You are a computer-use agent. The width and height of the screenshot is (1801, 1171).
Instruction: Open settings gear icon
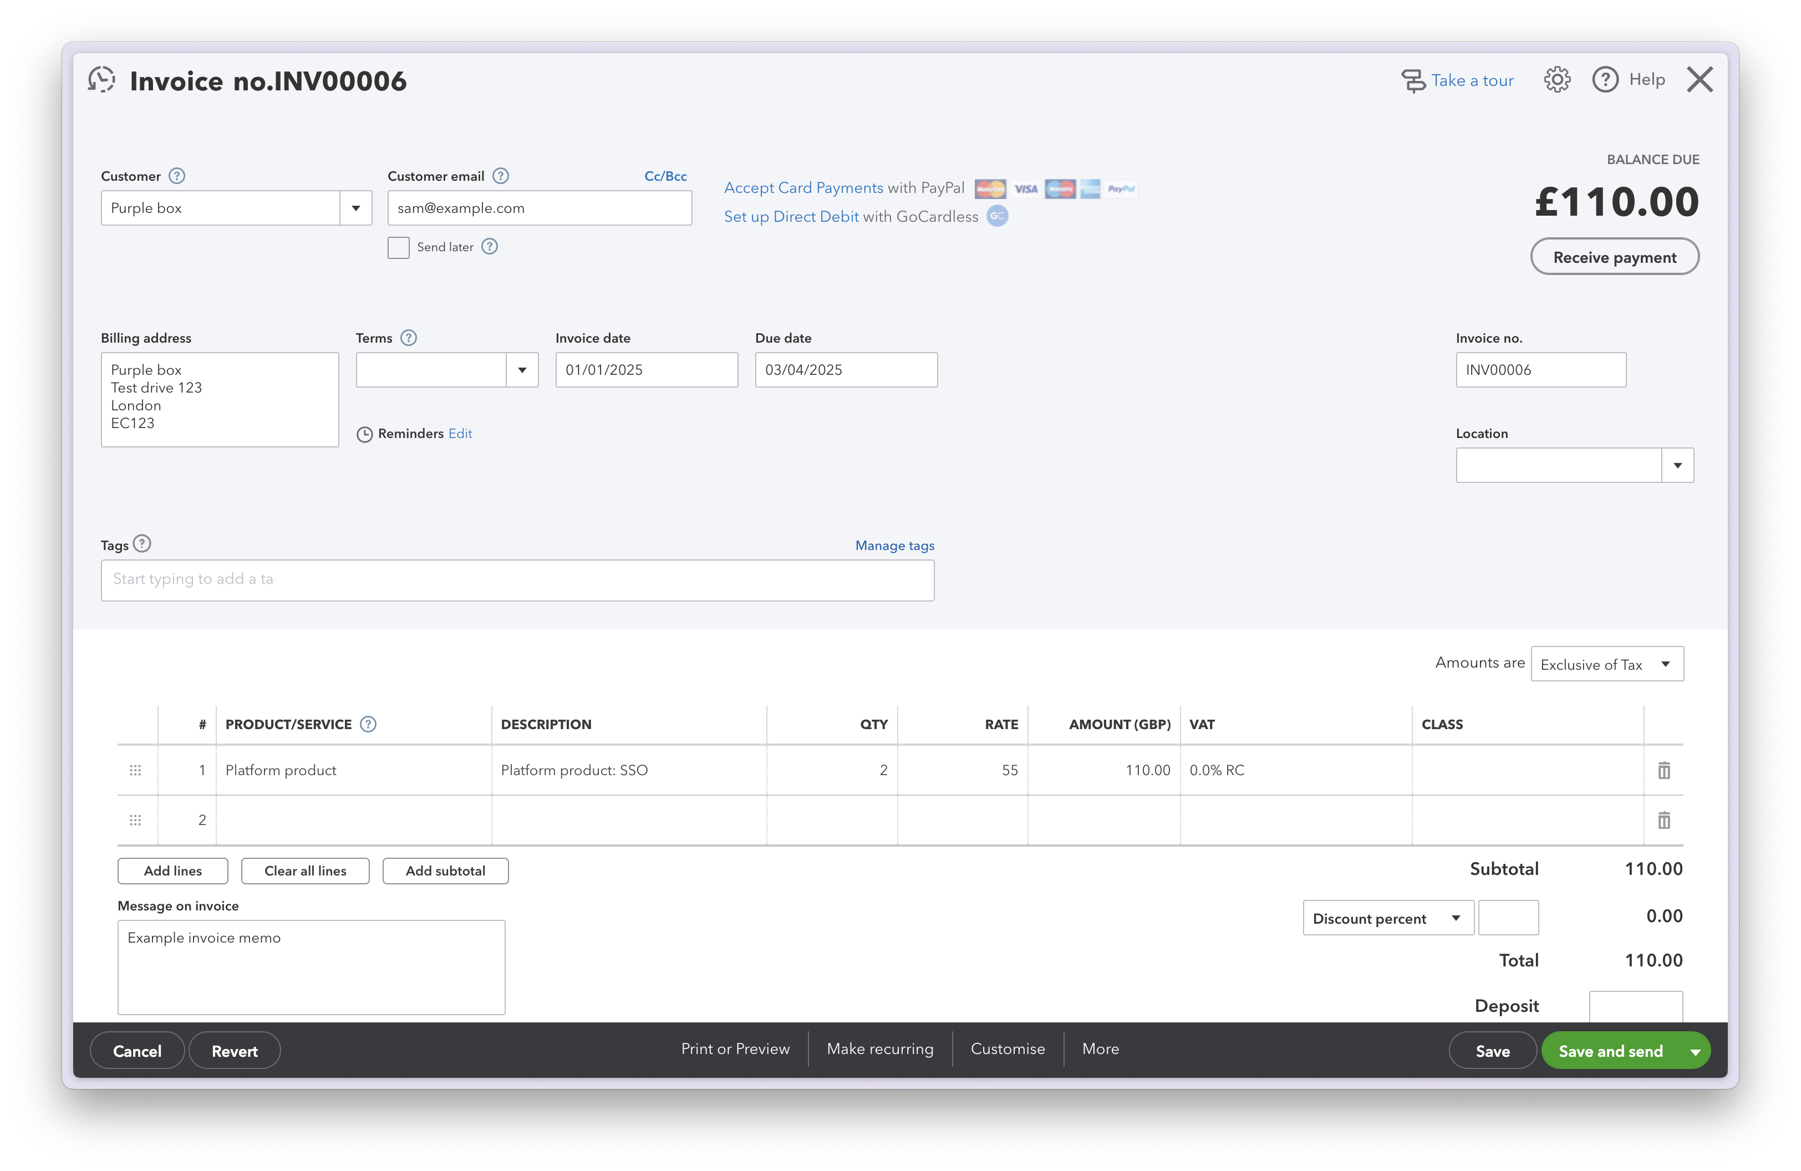click(1556, 79)
